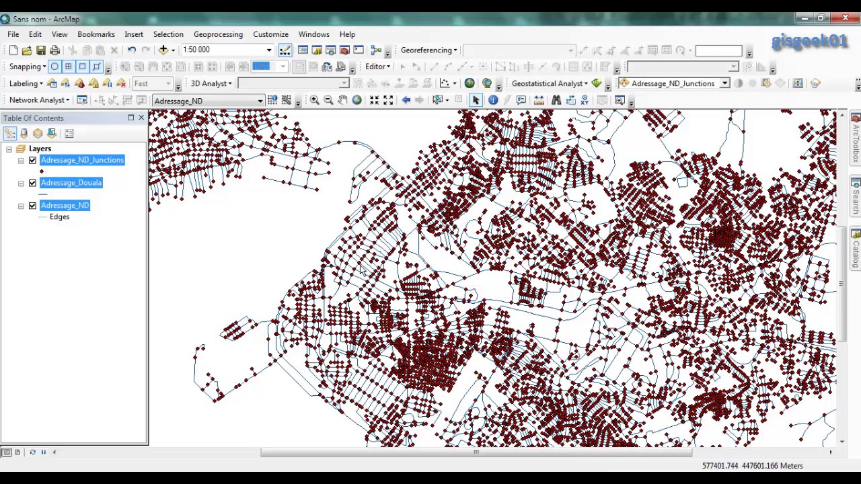This screenshot has width=861, height=484.
Task: Select the Adressage_ND_Junctions layer name
Action: 82,160
